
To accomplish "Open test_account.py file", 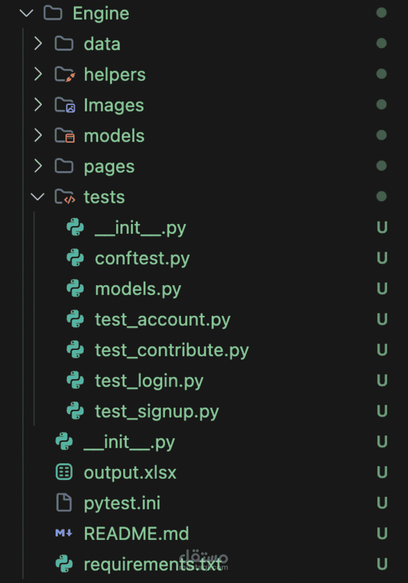I will 162,320.
